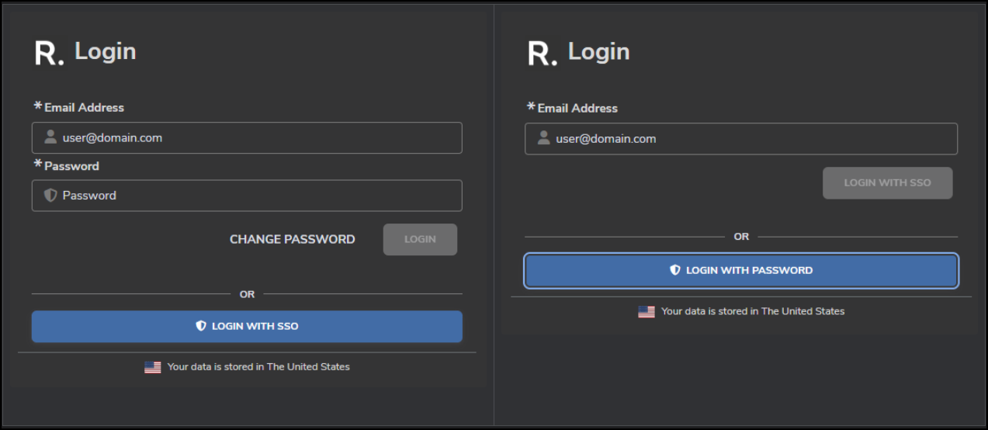The image size is (988, 430).
Task: Click the 'Email Address' label in right panel
Action: pos(577,108)
